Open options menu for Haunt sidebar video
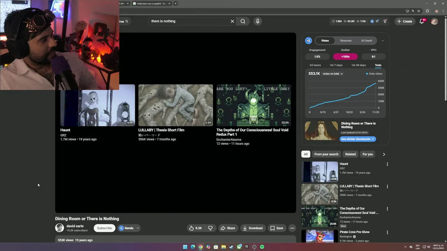447x251 pixels. point(387,164)
